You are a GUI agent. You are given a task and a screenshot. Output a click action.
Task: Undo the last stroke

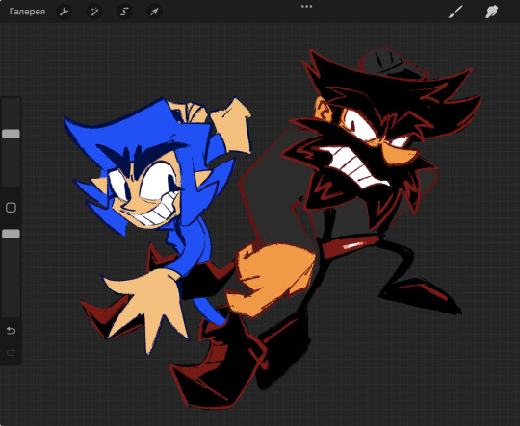click(11, 330)
